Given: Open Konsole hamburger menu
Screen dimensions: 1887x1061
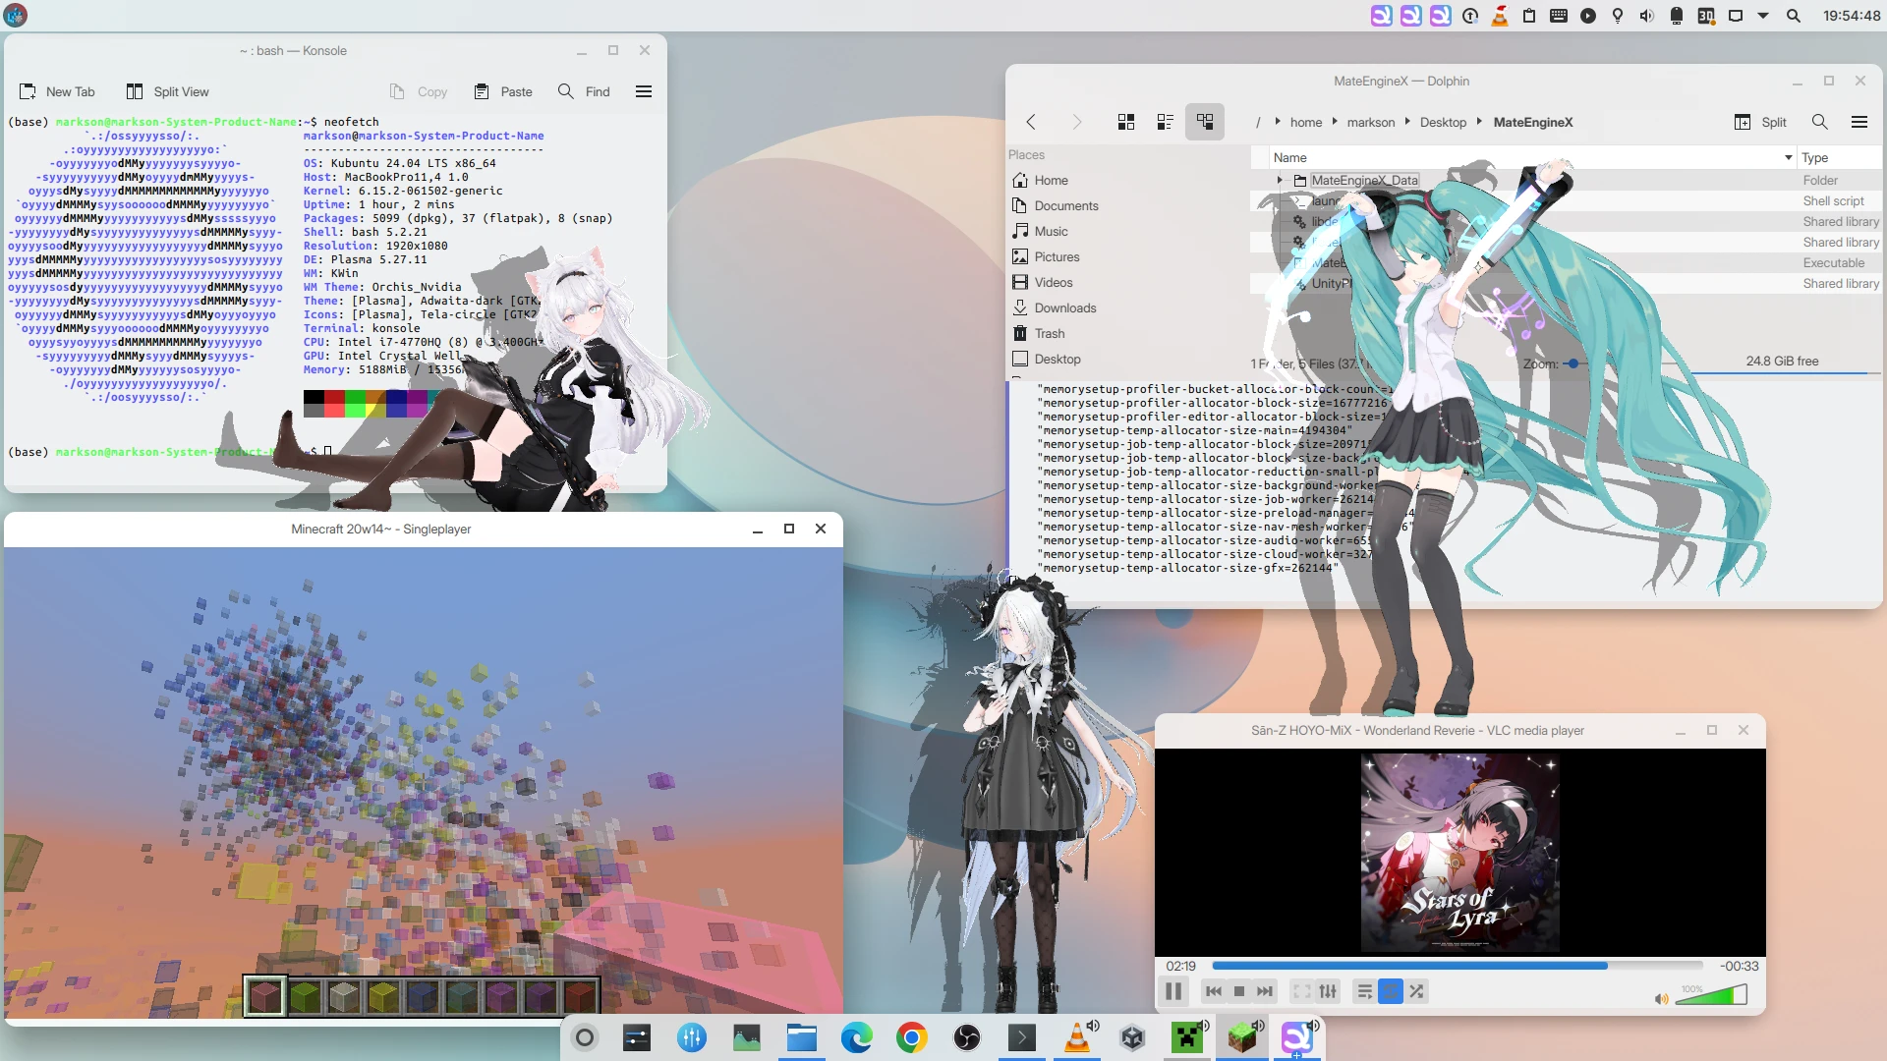Looking at the screenshot, I should click(644, 91).
